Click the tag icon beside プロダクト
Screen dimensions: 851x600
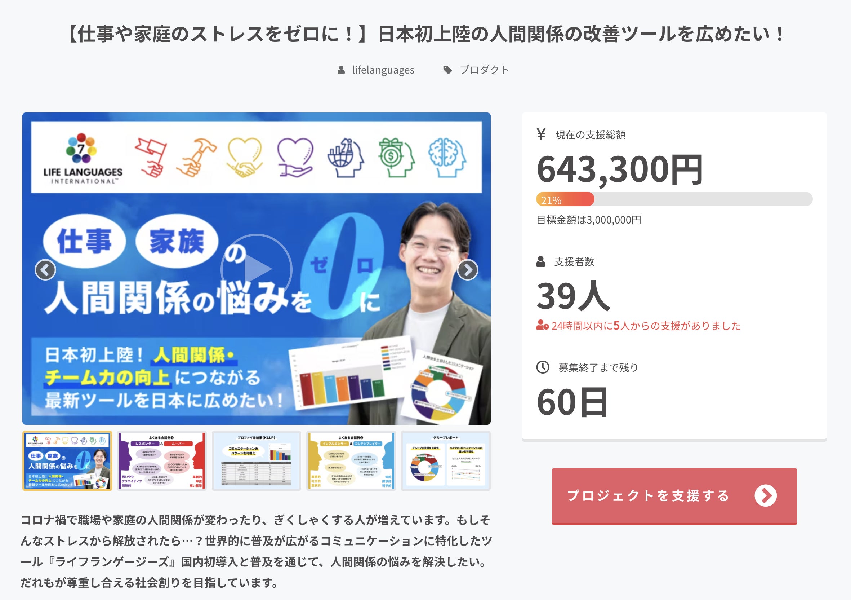coord(448,70)
